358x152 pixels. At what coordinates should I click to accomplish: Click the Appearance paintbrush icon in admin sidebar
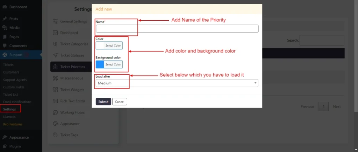5,137
